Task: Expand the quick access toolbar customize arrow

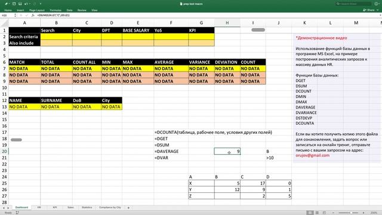Action: (41, 4)
